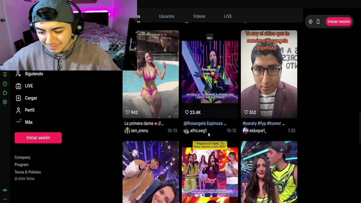Open the elduque1_ username link

click(258, 131)
